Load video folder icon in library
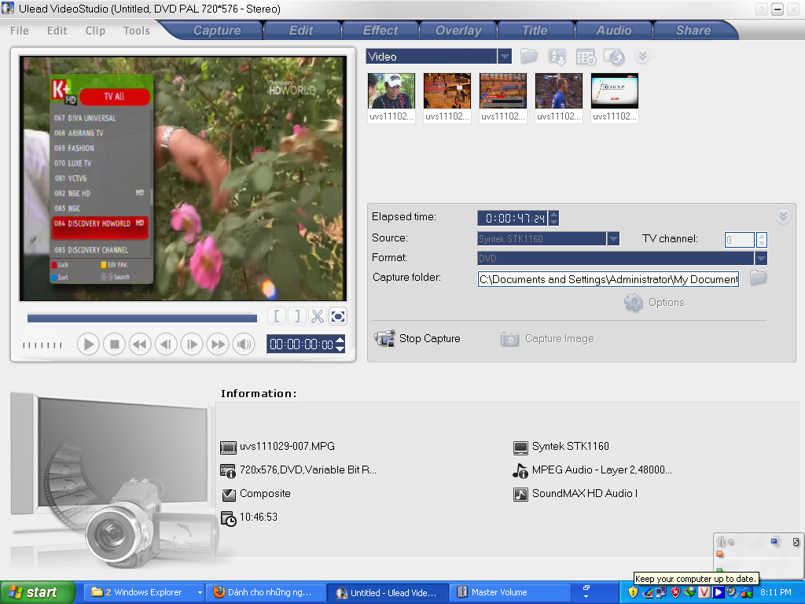 pos(529,56)
